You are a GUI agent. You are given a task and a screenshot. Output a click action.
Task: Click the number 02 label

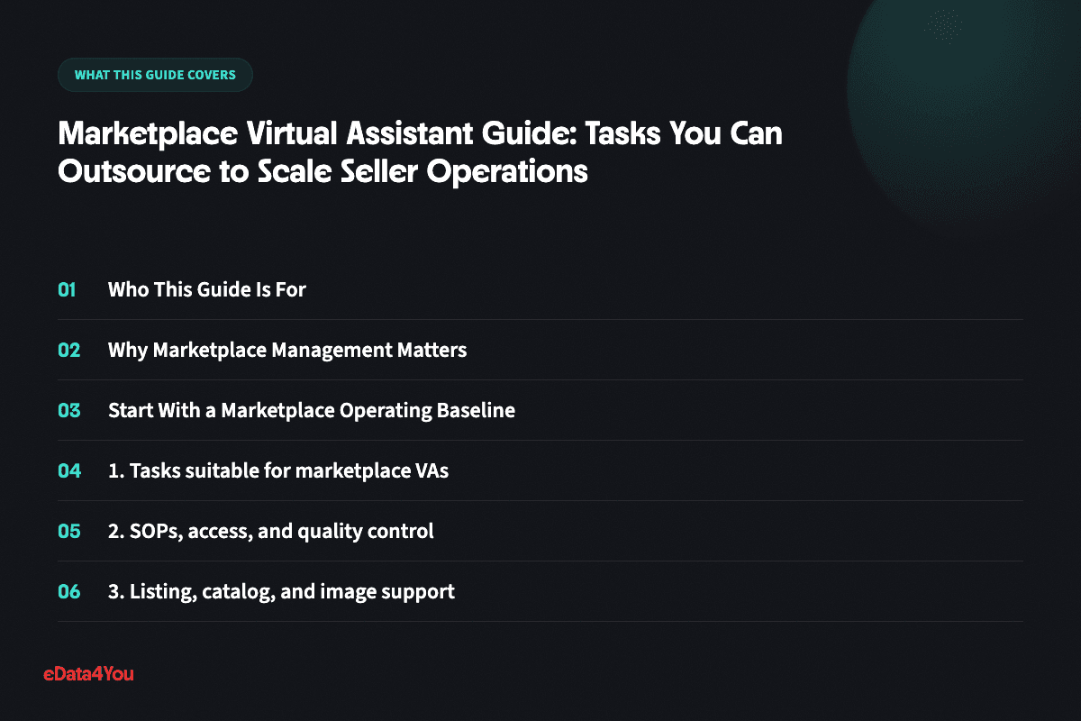(x=69, y=350)
